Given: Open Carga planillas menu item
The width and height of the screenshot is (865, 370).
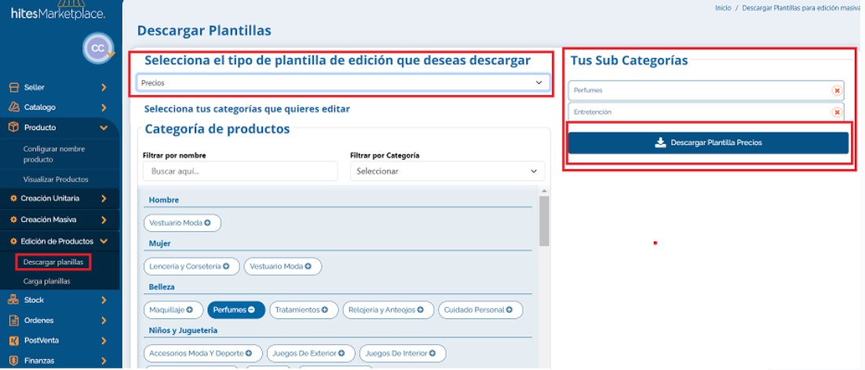Looking at the screenshot, I should pyautogui.click(x=47, y=281).
